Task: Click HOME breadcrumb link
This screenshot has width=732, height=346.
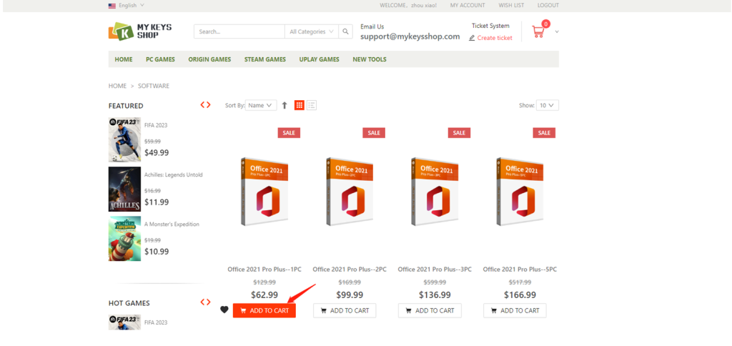Action: click(118, 86)
